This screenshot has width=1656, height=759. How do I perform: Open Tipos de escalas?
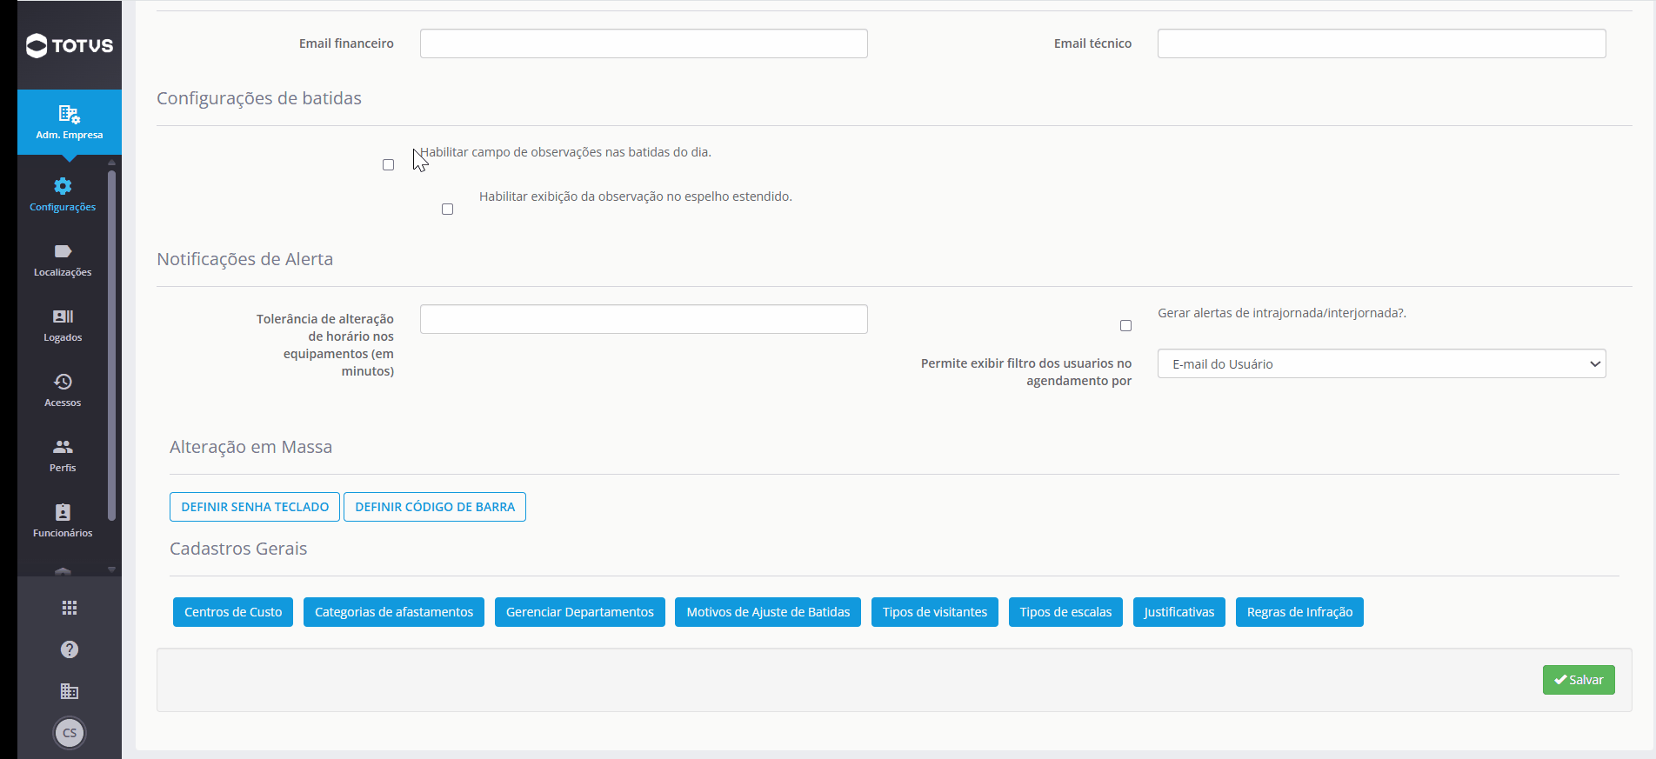[1065, 612]
